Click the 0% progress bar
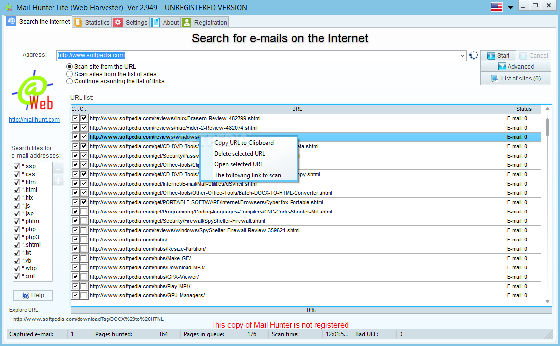This screenshot has width=560, height=346. pyautogui.click(x=311, y=310)
